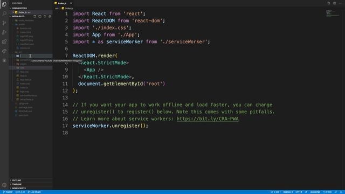Click Live Share in the status bar

tap(34, 192)
